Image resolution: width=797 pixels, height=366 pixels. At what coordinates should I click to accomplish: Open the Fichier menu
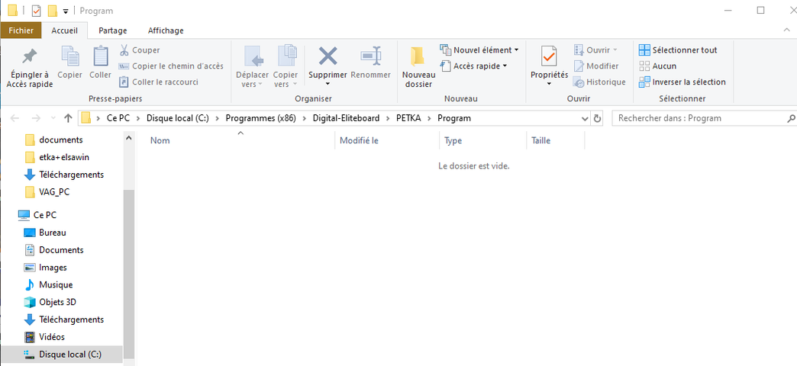(x=21, y=30)
